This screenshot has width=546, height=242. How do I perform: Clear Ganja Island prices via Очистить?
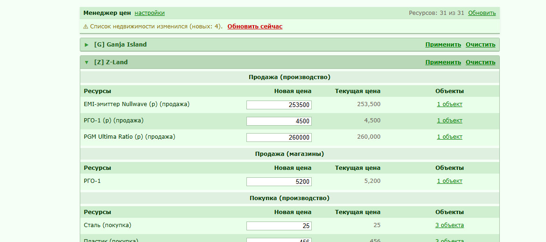pos(481,45)
